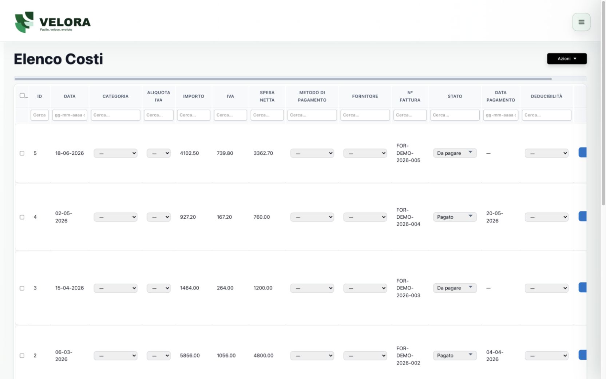
Task: Click the date 18-06-2026
Action: 70,153
